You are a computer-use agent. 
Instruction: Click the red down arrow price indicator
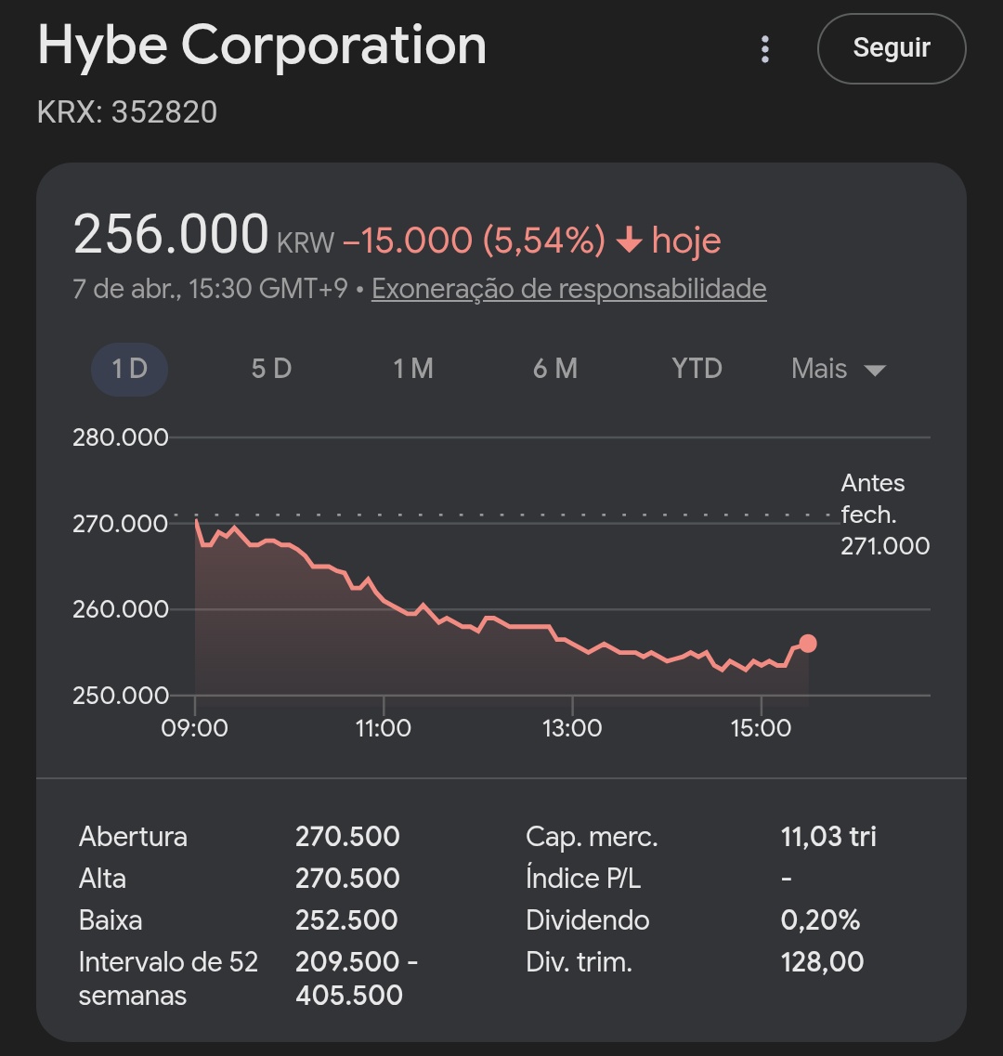[x=629, y=241]
